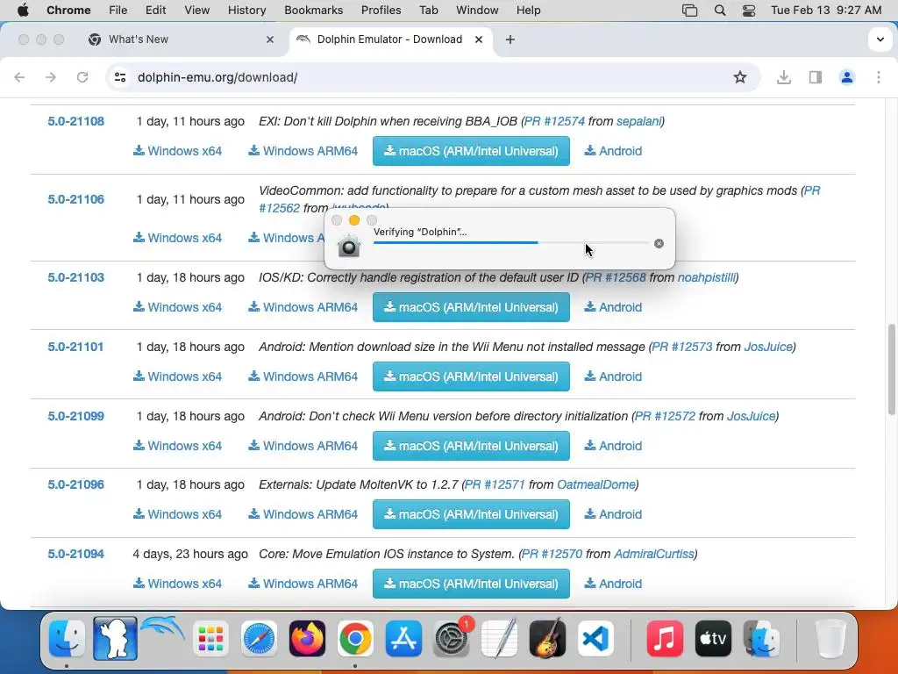Open Spotlight search in menu bar
This screenshot has height=674, width=898.
pyautogui.click(x=720, y=11)
